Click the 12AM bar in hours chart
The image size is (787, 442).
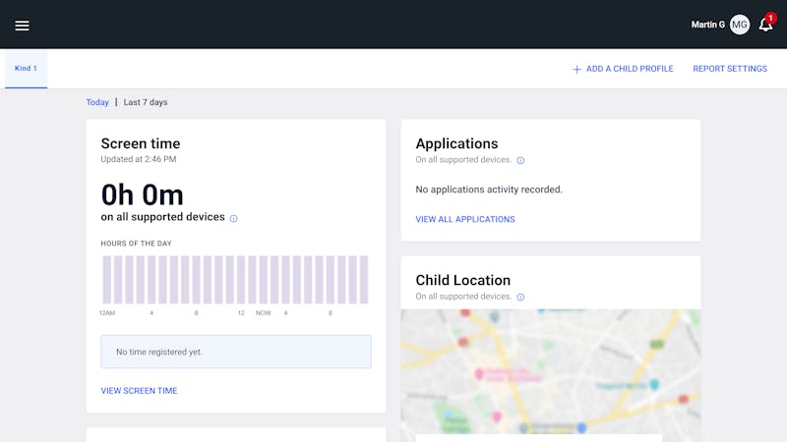click(107, 280)
